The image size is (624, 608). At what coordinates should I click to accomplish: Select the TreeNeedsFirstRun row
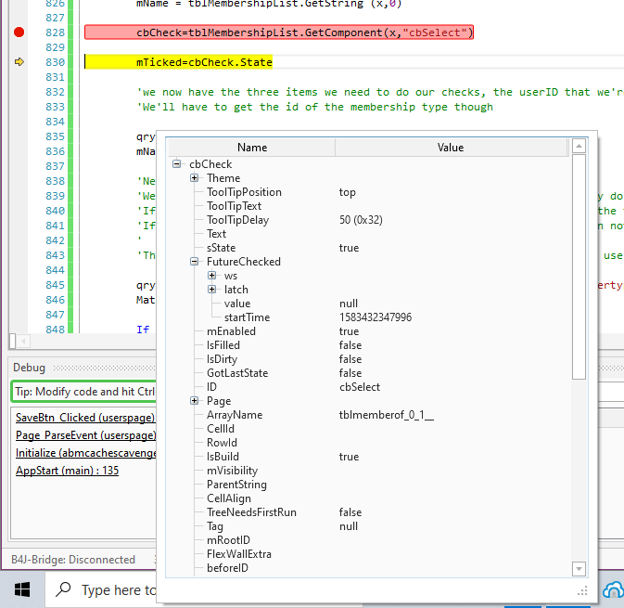point(368,512)
